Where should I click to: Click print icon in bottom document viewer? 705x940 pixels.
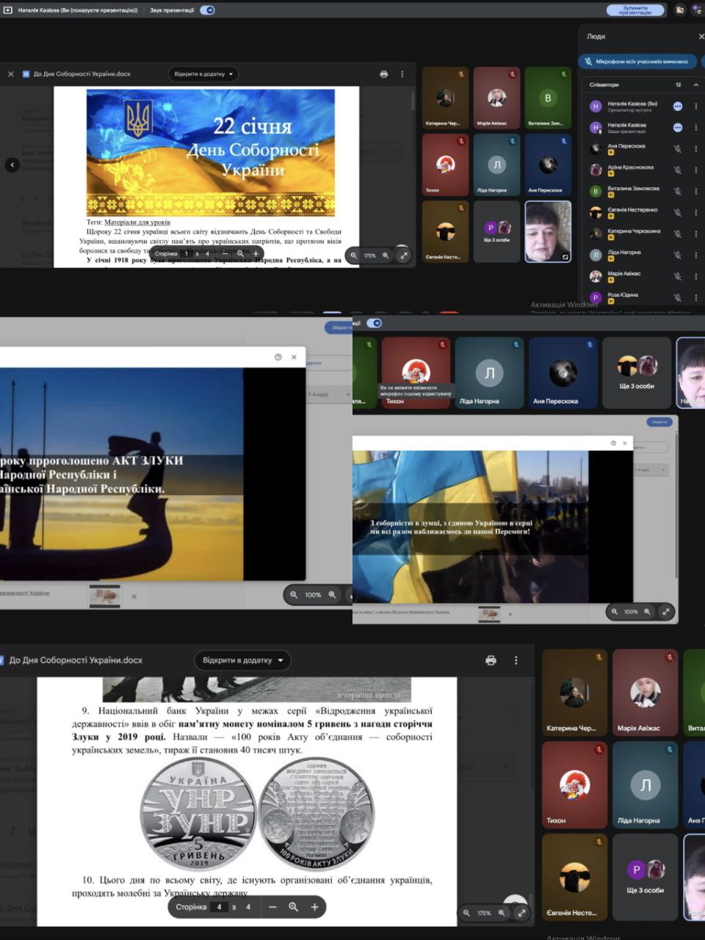point(491,660)
